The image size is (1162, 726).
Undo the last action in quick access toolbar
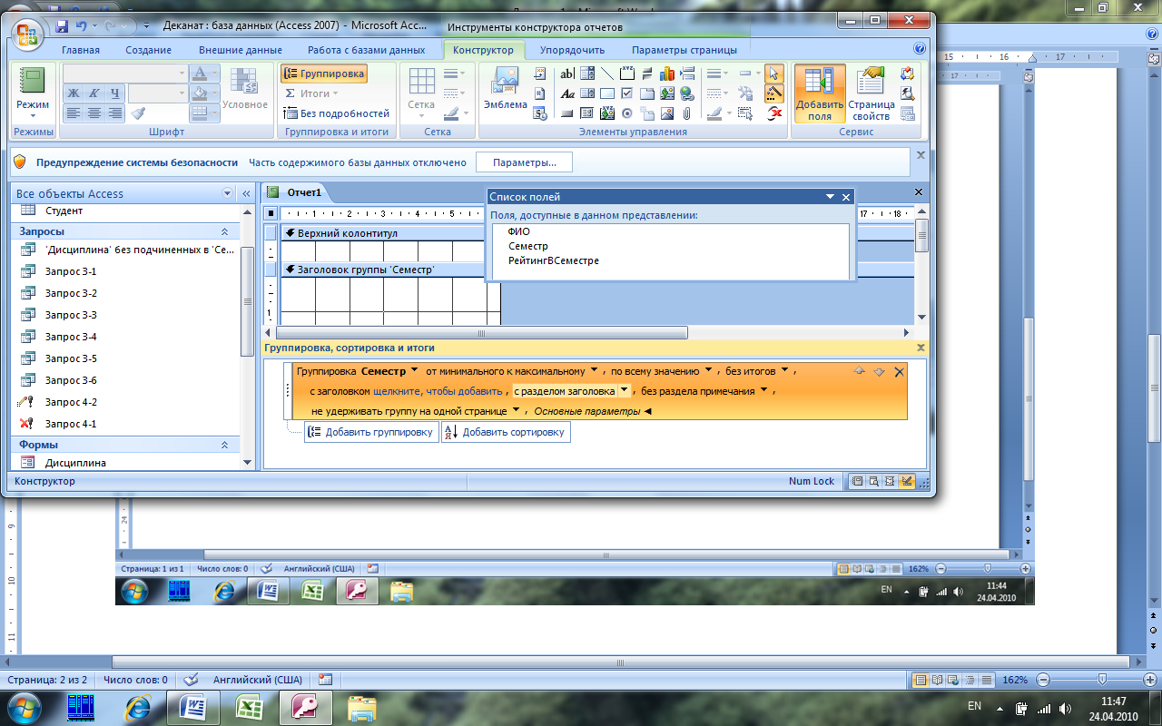(80, 26)
